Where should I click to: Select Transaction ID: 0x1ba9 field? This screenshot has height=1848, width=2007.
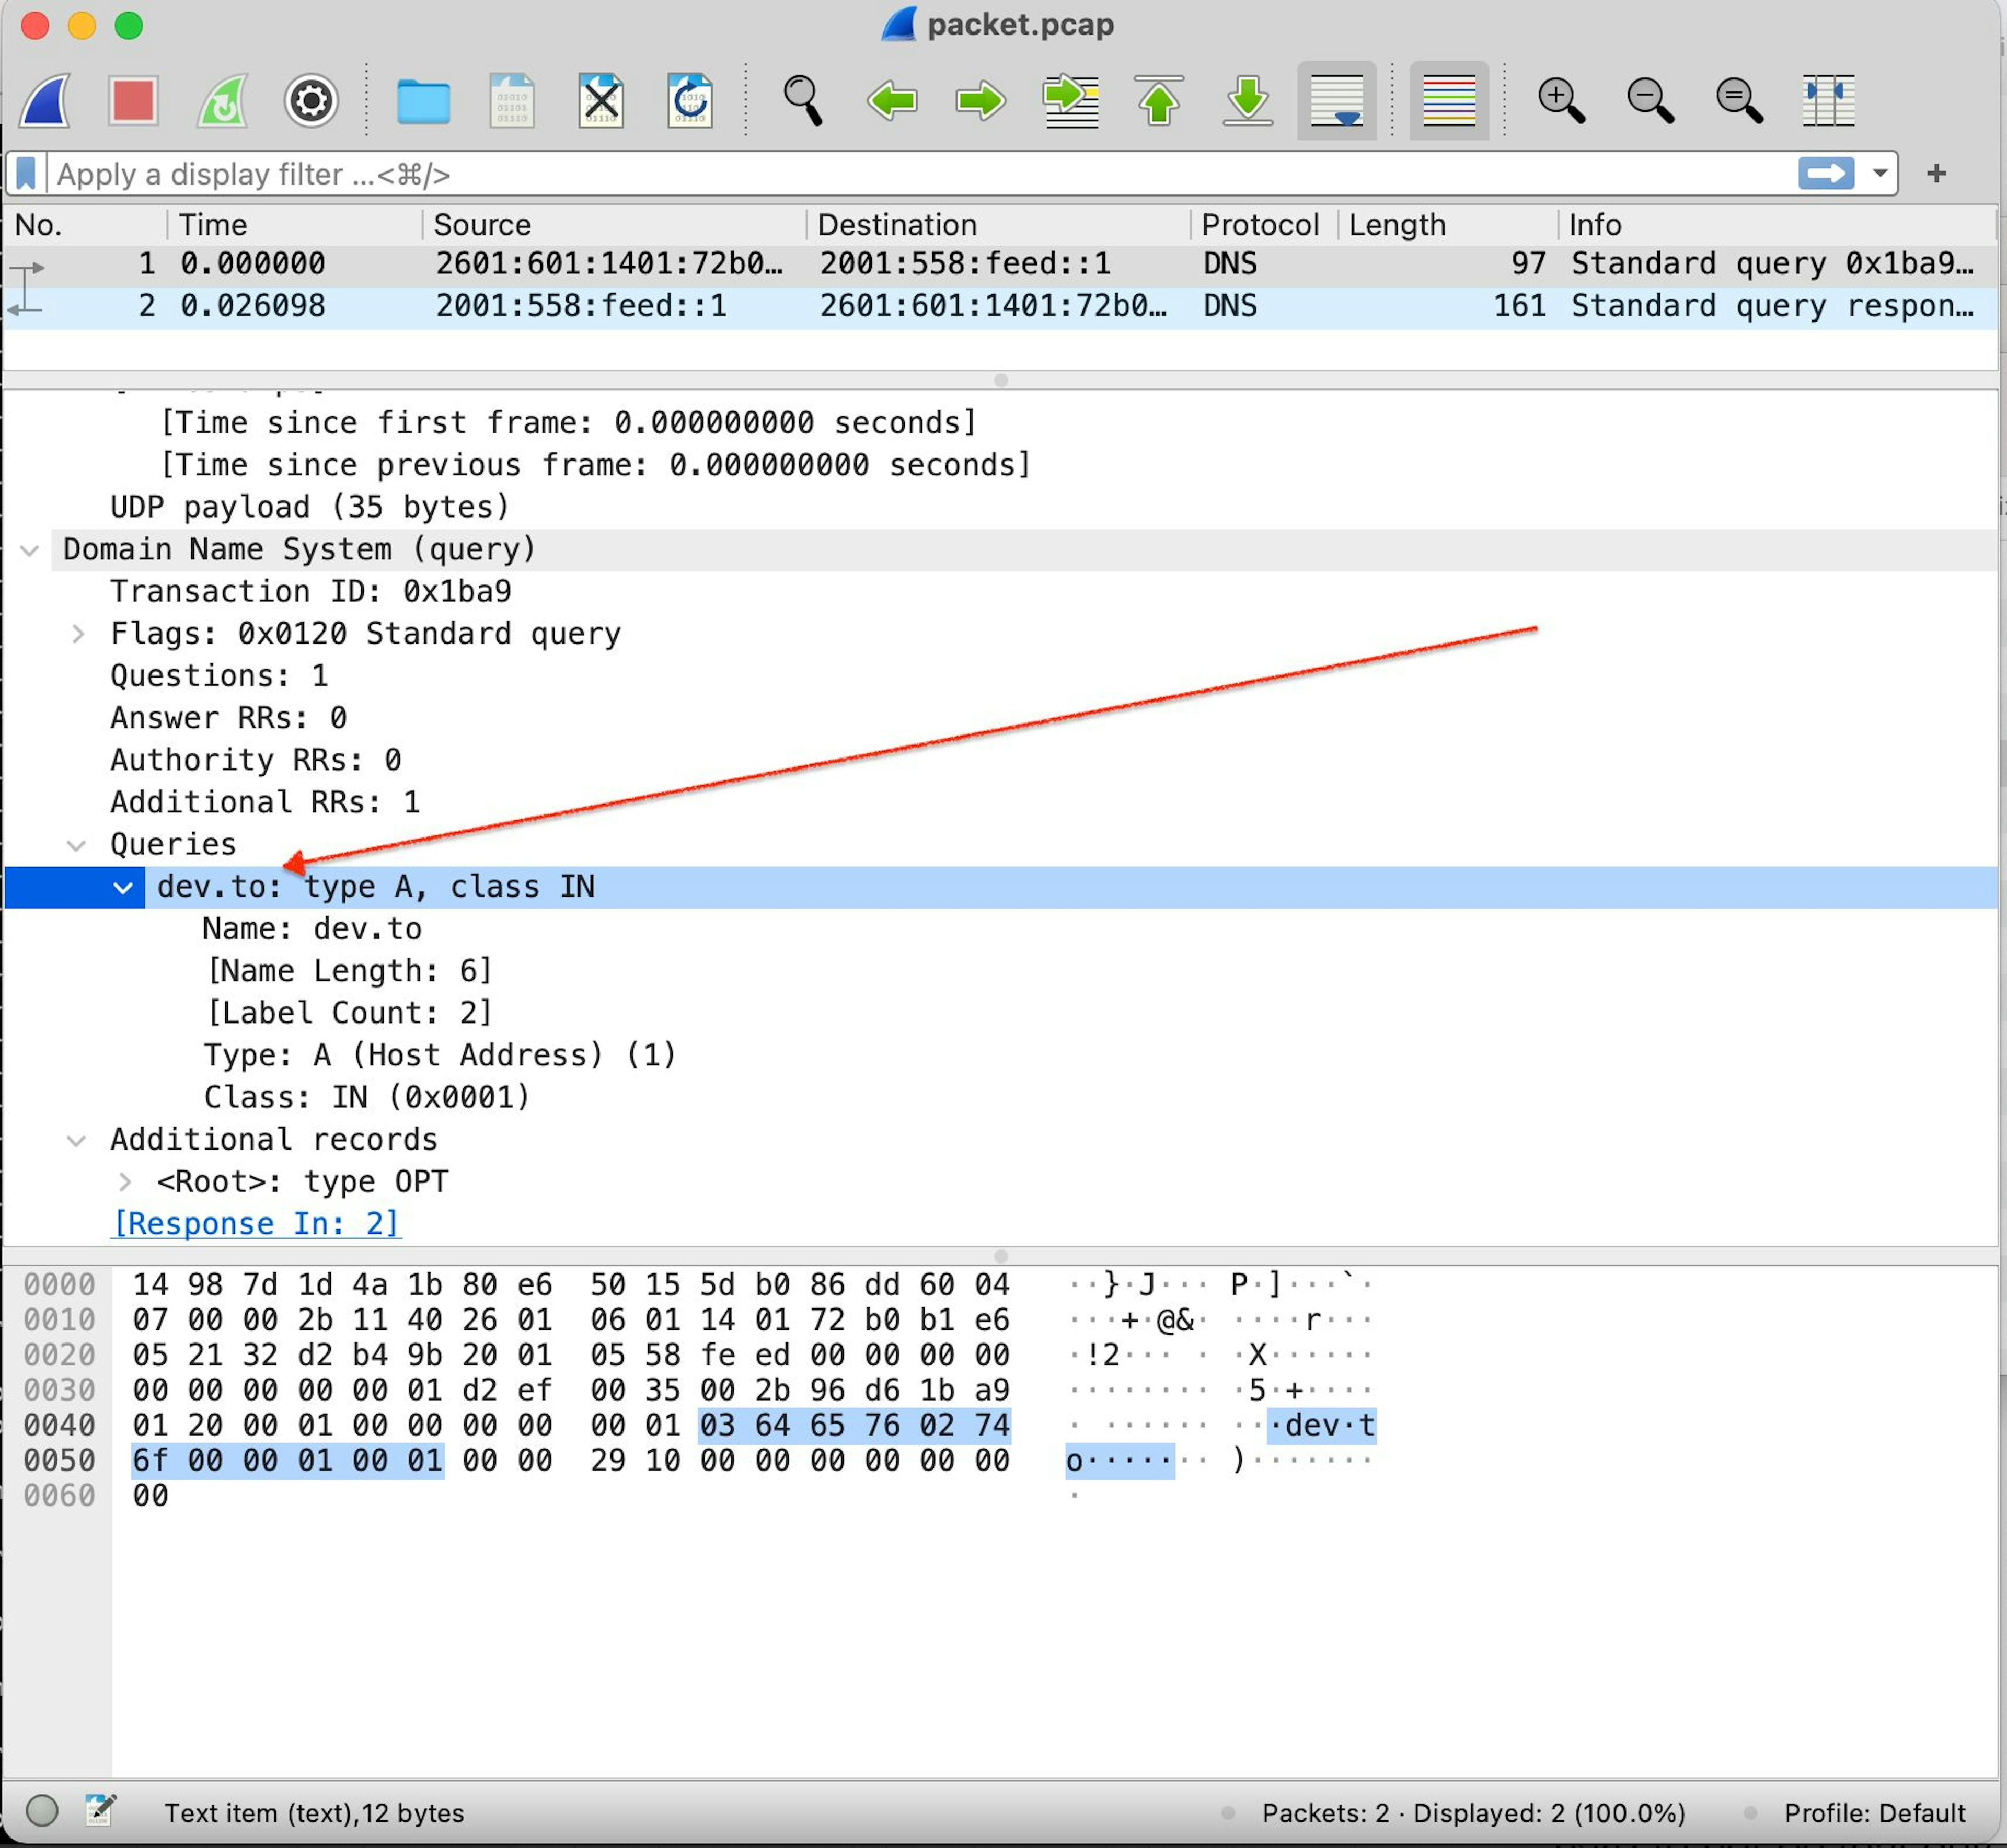(311, 592)
